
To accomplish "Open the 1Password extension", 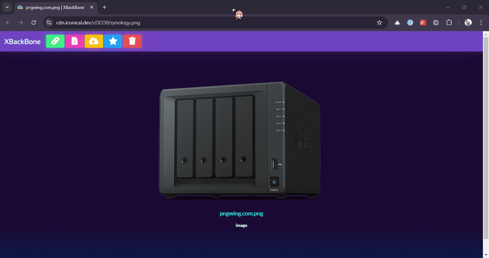I will click(x=410, y=23).
